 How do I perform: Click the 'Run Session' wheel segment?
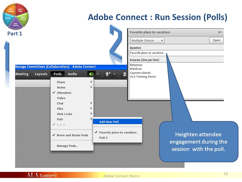pos(10,10)
